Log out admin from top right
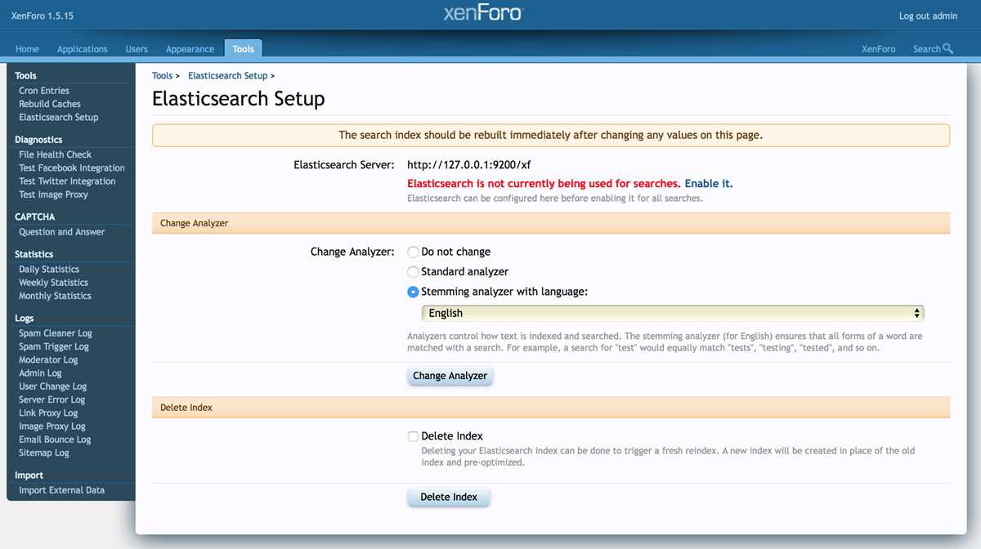This screenshot has height=549, width=981. click(x=928, y=16)
